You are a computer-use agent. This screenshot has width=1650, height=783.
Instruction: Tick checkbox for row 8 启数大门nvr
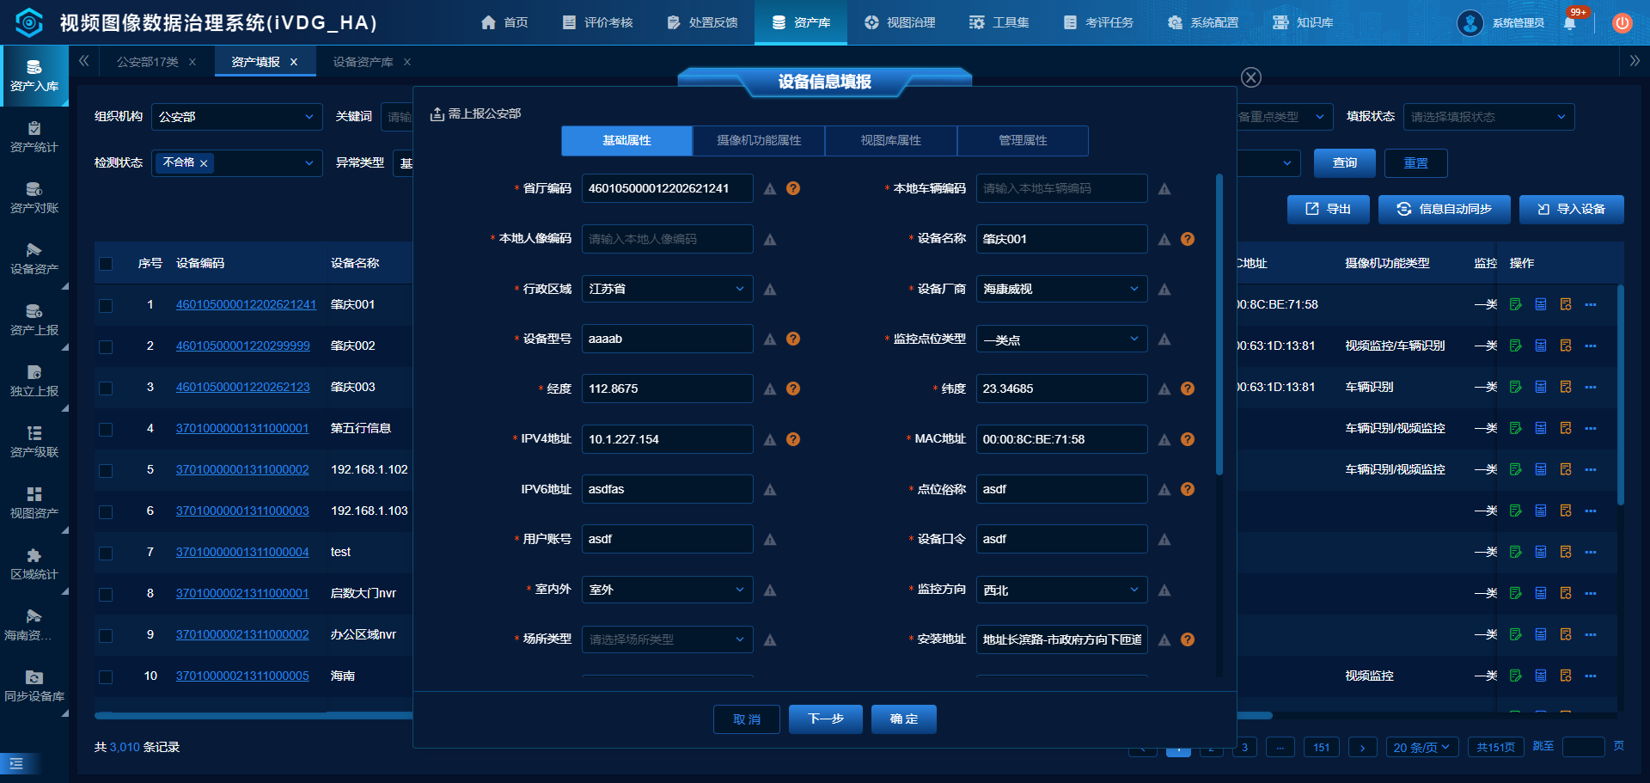[106, 594]
